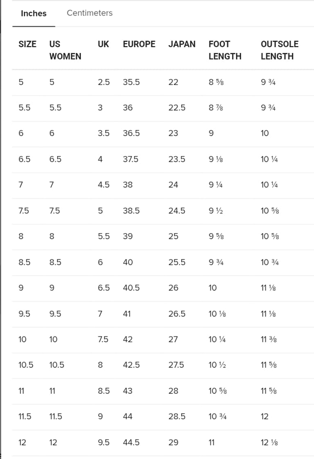Select Europe size 42.5 cell
The height and width of the screenshot is (459, 314).
[131, 365]
